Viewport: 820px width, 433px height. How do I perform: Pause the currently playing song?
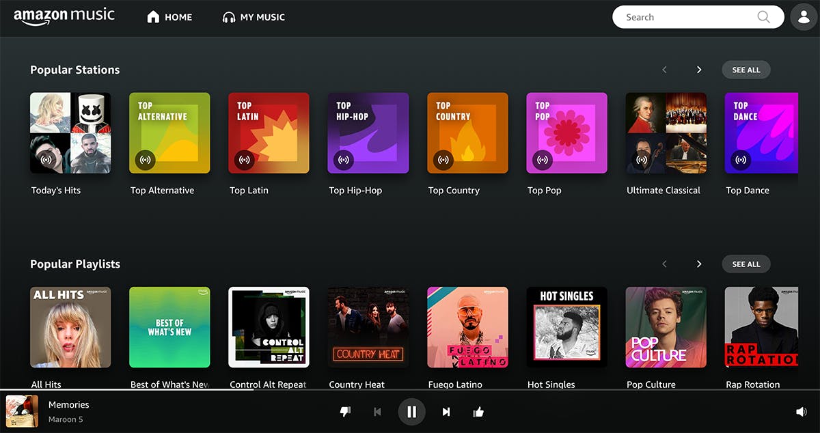pos(411,412)
